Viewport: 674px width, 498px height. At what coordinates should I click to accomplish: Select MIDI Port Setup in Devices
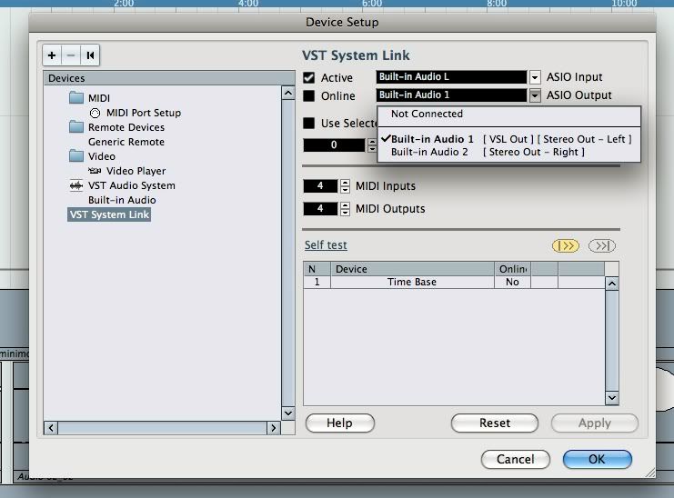tap(144, 113)
